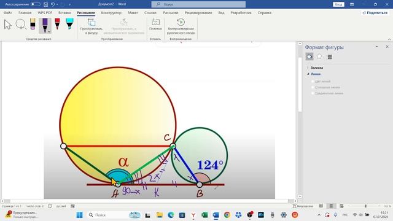Switch to the Рецензирование tab
This screenshot has height=221, width=393.
coord(198,12)
